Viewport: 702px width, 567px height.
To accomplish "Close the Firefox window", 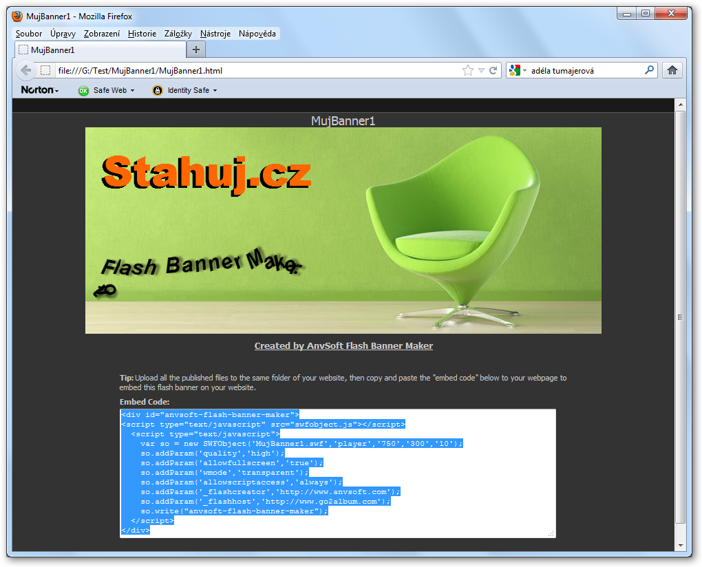I will [x=670, y=14].
